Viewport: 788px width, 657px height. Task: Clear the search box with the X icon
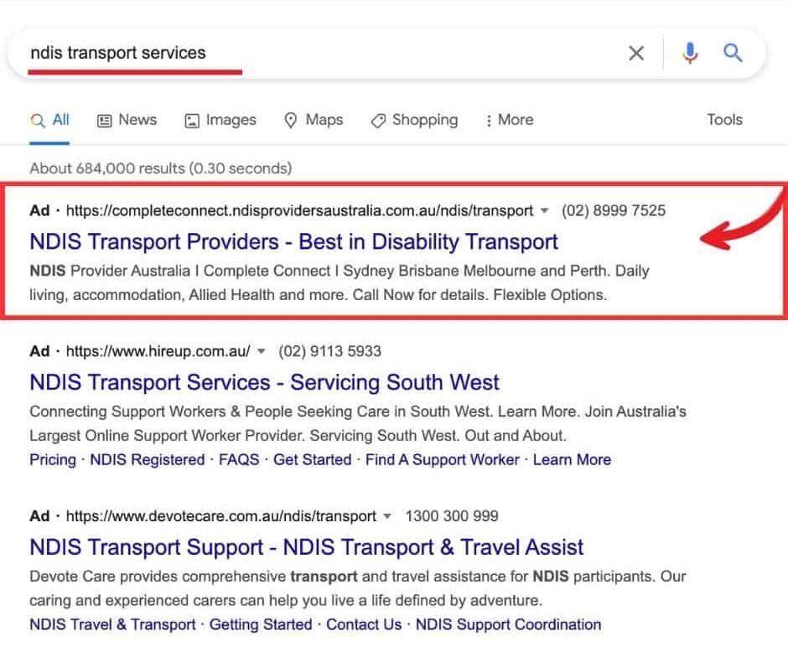click(636, 54)
